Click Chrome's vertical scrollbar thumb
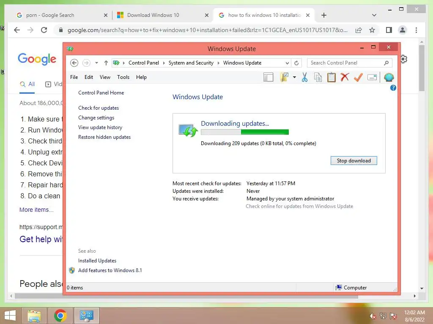The height and width of the screenshot is (324, 433). pyautogui.click(x=422, y=68)
